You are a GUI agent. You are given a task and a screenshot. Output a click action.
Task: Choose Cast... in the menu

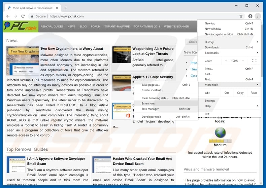[229, 74]
